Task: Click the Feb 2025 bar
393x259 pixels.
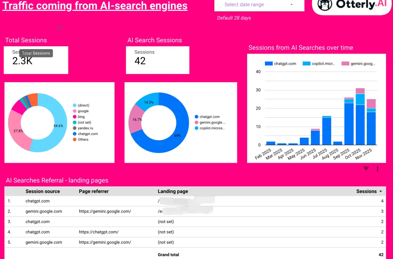Action: coord(271,143)
